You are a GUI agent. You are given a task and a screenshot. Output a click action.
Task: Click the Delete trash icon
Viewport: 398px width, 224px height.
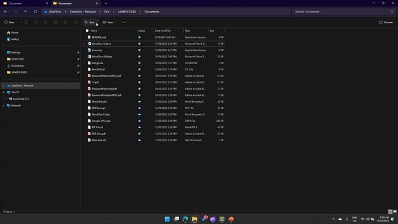pos(76,22)
